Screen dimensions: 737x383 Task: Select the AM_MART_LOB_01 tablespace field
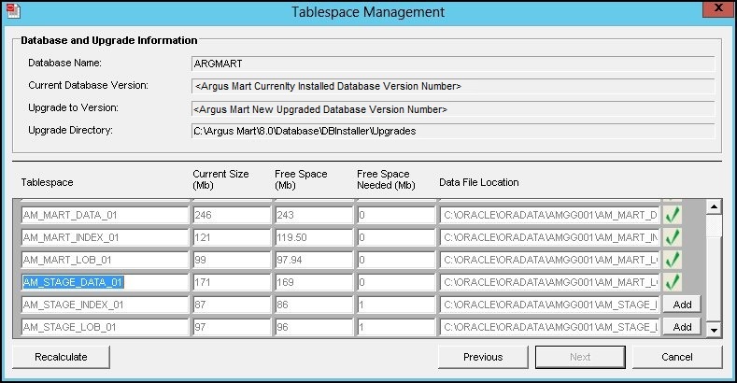point(105,260)
